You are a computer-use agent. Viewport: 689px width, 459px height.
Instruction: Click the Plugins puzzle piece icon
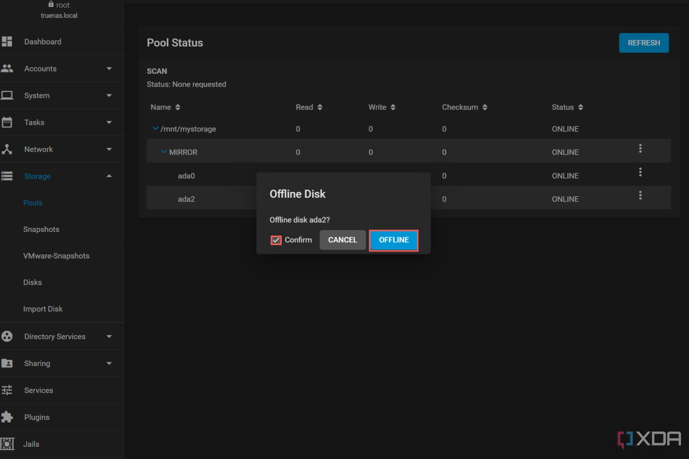pos(7,417)
